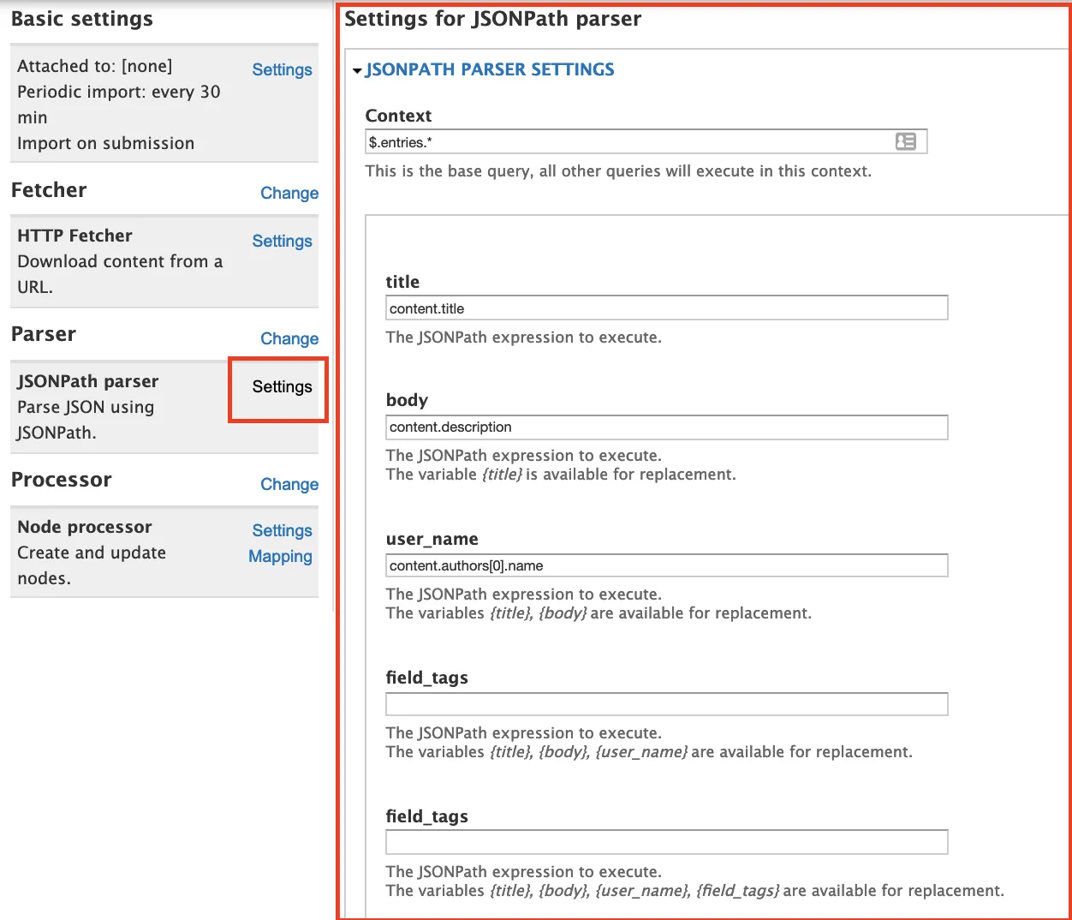Click the 'This is the base query' help text
The width and height of the screenshot is (1072, 920).
click(x=618, y=170)
